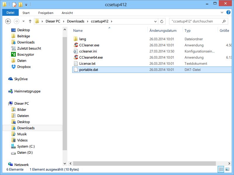Go forward with the forward arrow button

point(16,21)
